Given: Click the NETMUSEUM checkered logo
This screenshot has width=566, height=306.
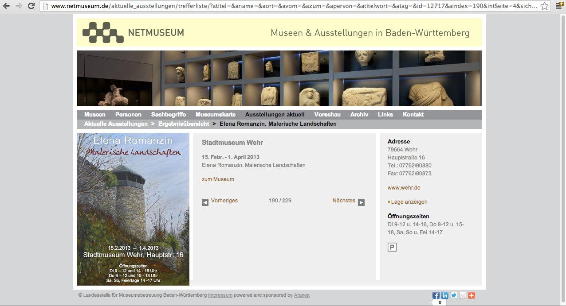Looking at the screenshot, I should click(103, 33).
